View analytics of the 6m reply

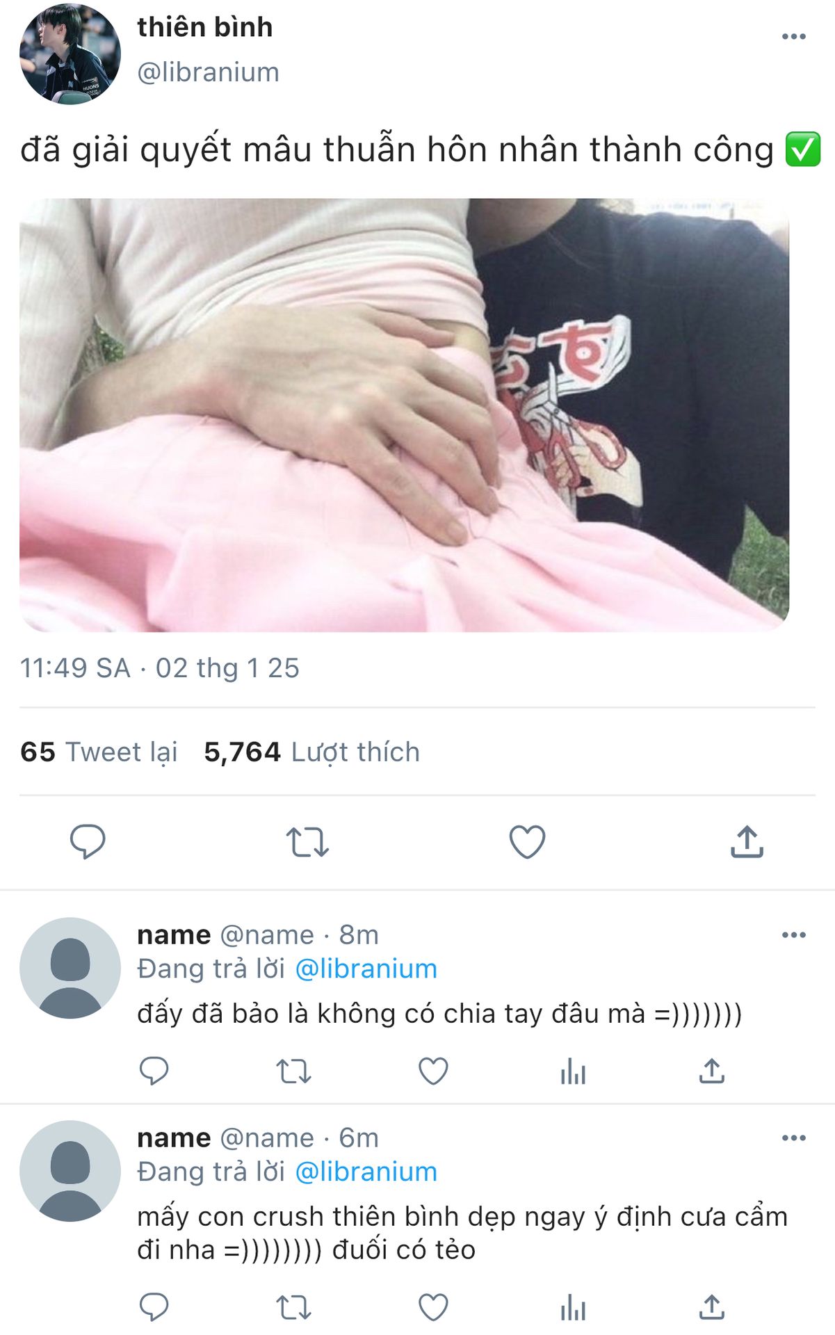tap(573, 1308)
